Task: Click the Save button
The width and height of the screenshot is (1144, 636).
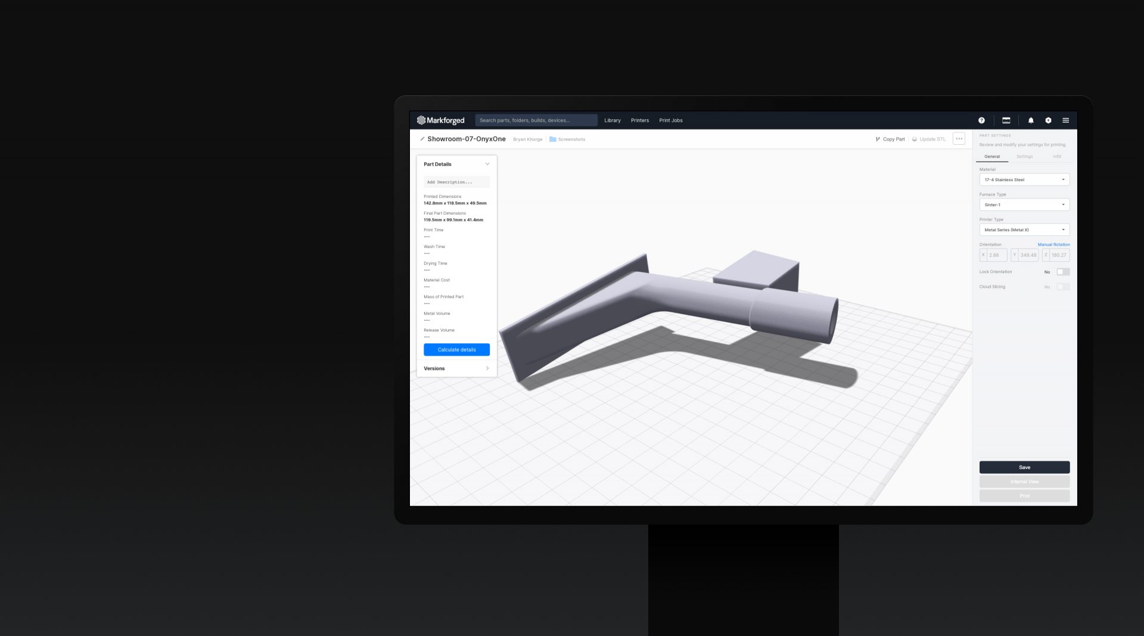Action: click(x=1024, y=467)
